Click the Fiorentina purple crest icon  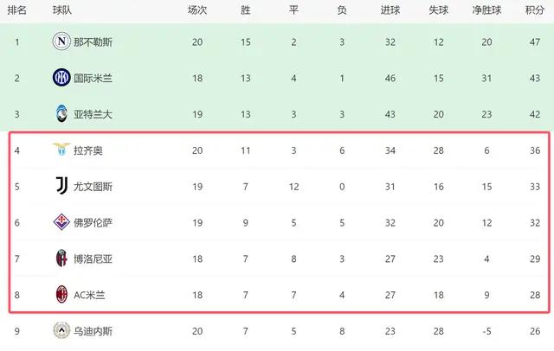pyautogui.click(x=61, y=222)
